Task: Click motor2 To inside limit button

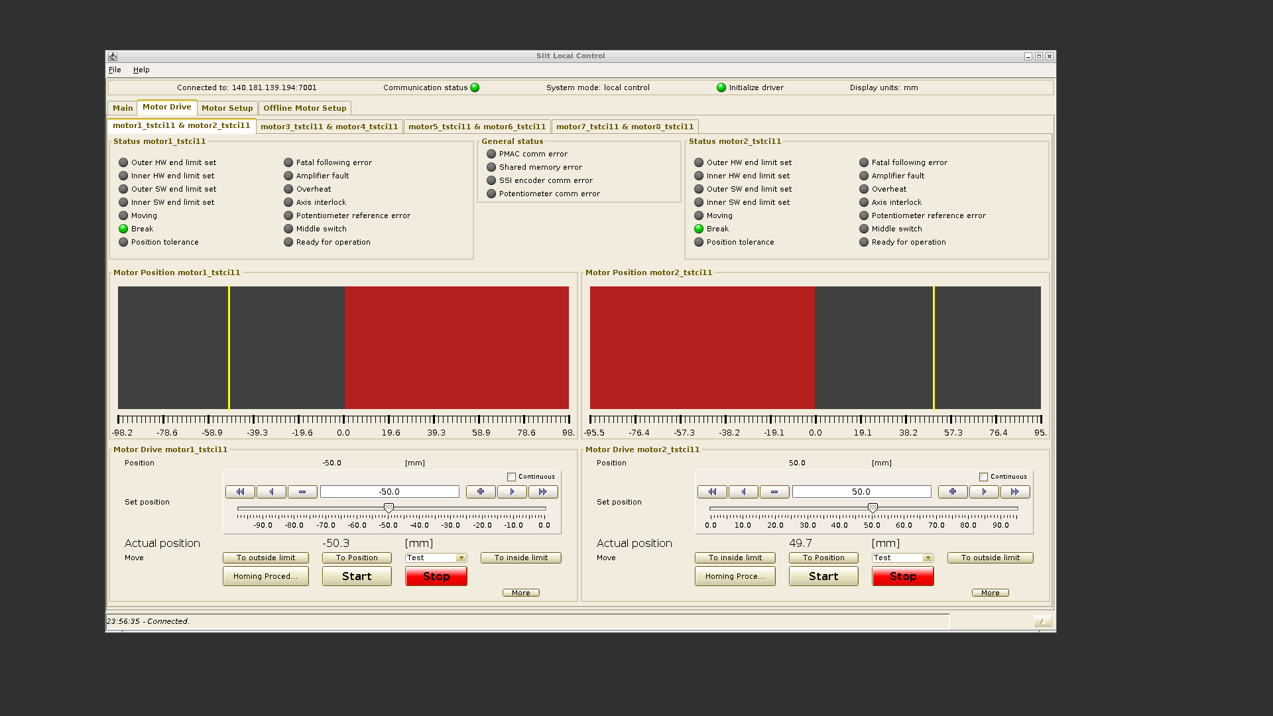Action: coord(735,558)
